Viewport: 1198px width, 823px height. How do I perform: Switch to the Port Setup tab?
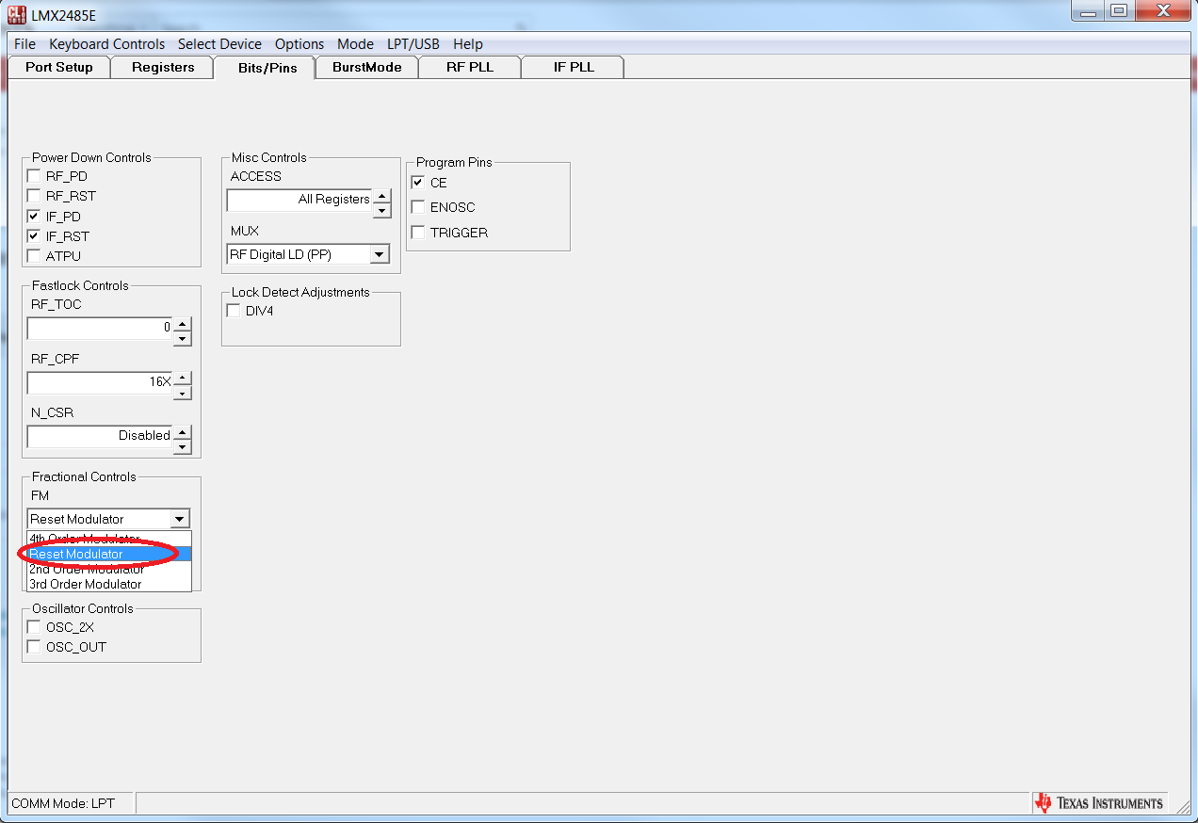point(59,67)
